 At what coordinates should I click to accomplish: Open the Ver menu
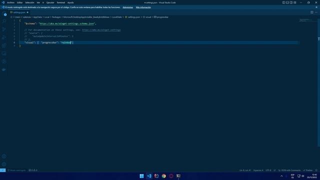38,2
